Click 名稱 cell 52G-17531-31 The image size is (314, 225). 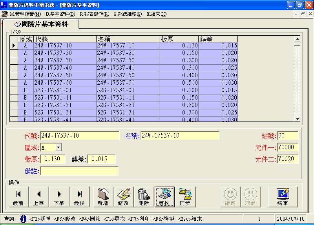(x=128, y=112)
